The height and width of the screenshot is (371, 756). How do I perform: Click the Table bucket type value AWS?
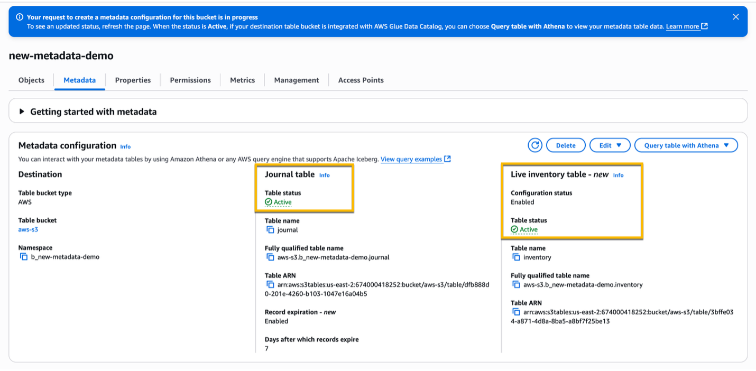tap(25, 202)
